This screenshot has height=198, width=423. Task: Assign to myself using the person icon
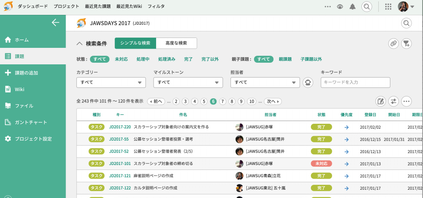[x=308, y=82]
